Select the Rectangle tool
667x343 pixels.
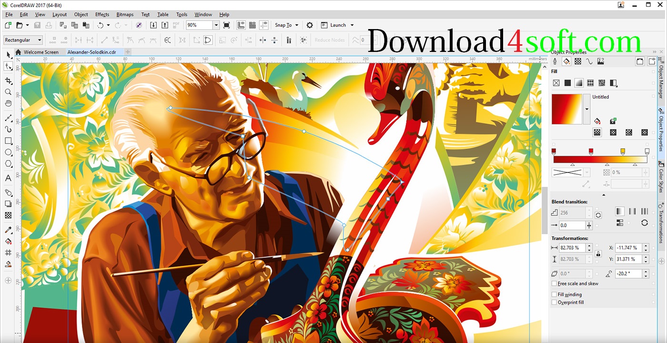coord(8,141)
